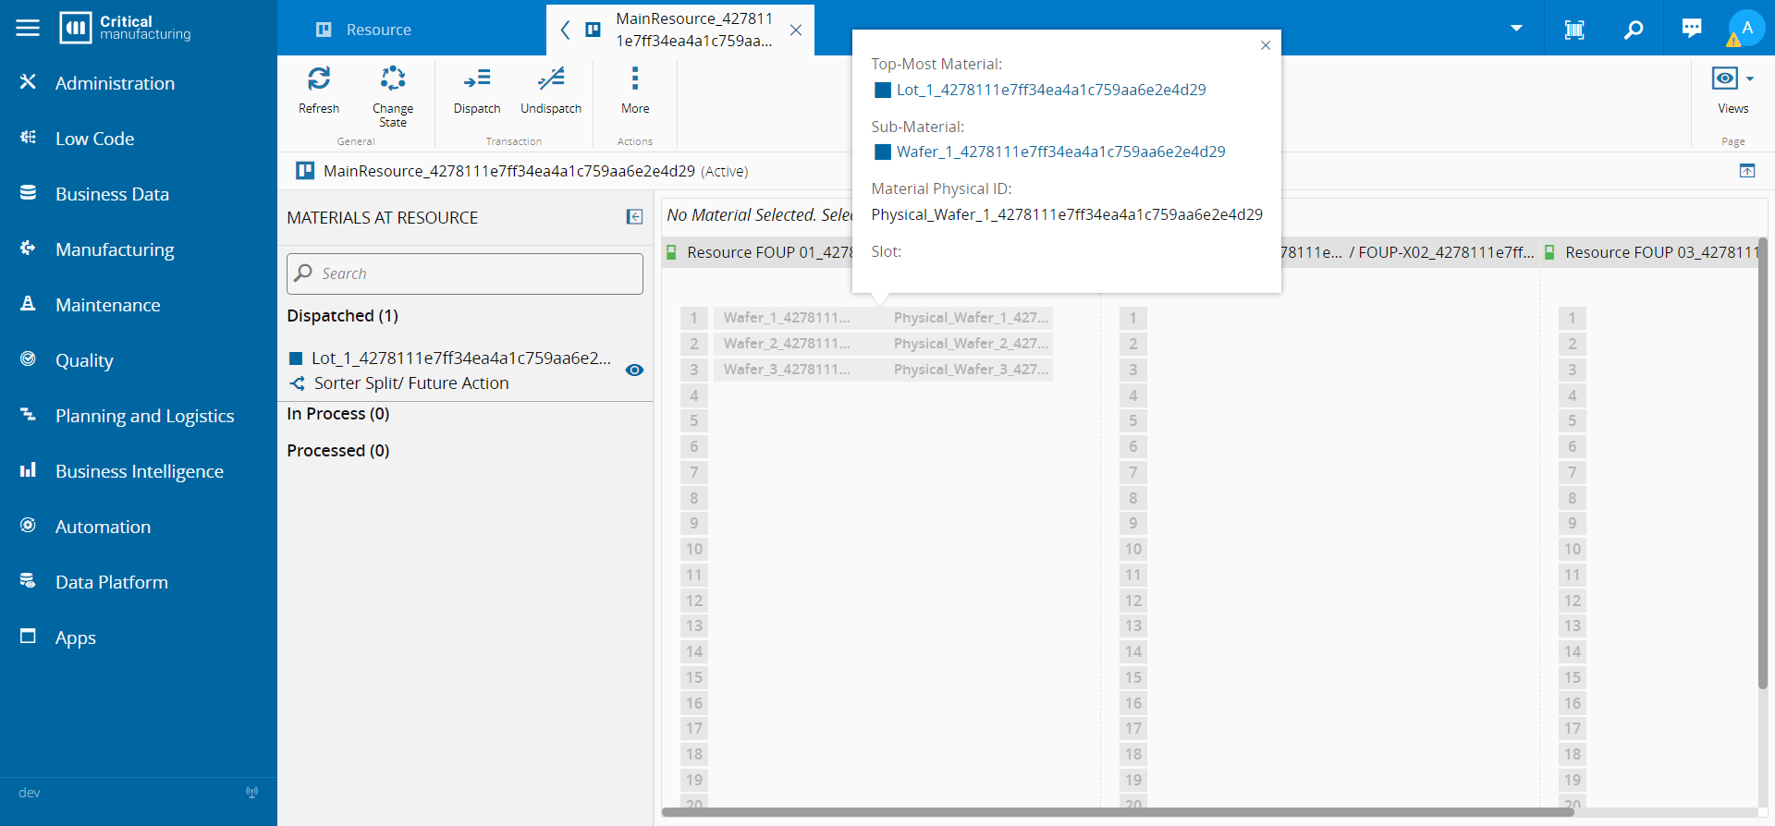This screenshot has height=826, width=1775.
Task: Click the connection status icon near dev
Action: (x=251, y=793)
